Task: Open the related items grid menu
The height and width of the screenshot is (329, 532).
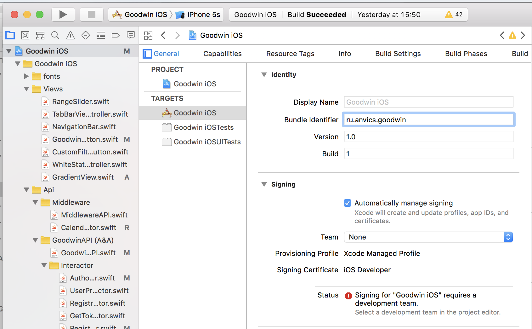Action: (x=148, y=35)
